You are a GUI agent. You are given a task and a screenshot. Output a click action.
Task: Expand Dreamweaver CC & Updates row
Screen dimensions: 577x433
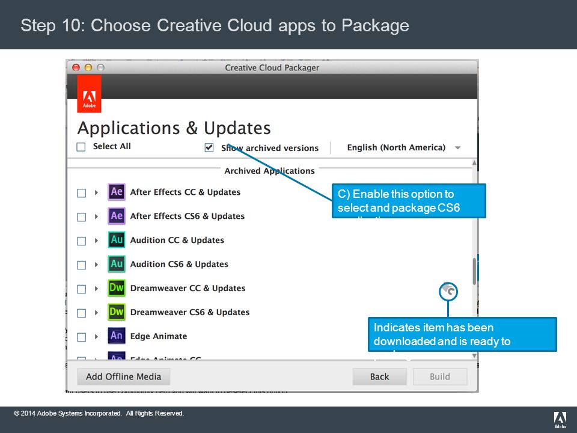[96, 288]
